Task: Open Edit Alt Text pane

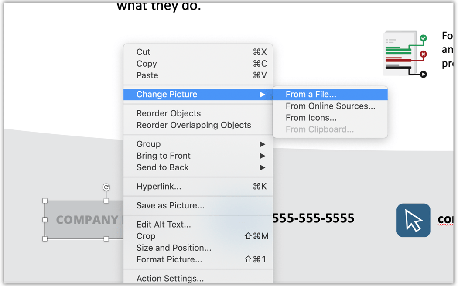Action: pyautogui.click(x=163, y=224)
